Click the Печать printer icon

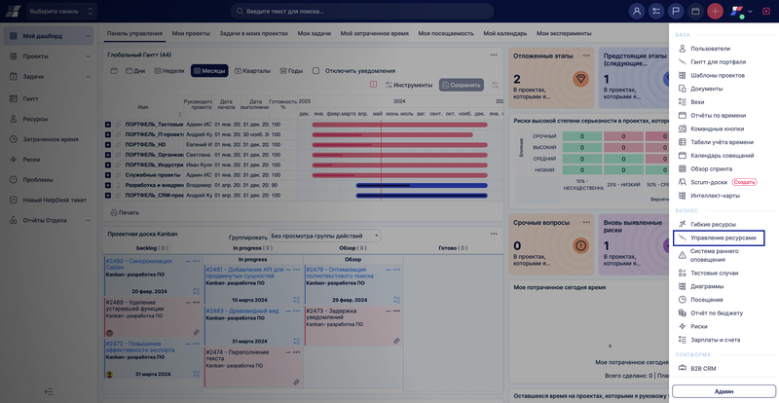[124, 212]
